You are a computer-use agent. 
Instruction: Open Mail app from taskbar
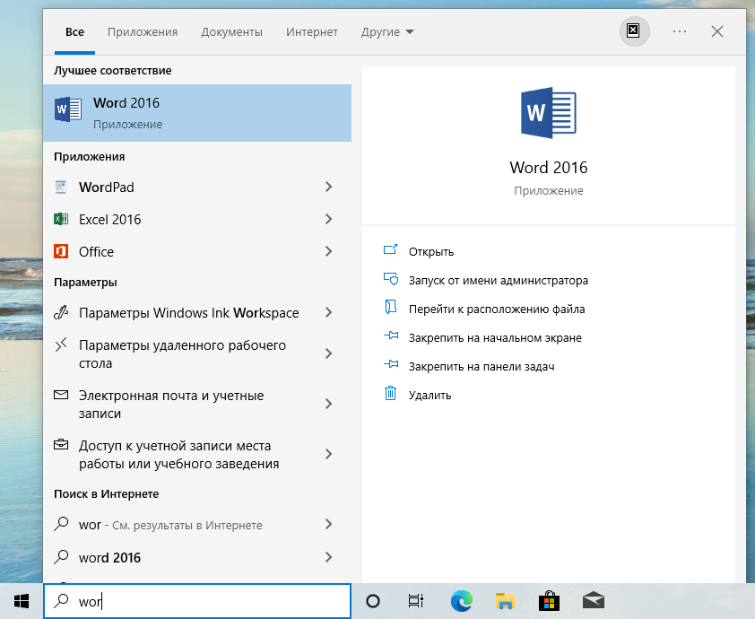(x=593, y=601)
